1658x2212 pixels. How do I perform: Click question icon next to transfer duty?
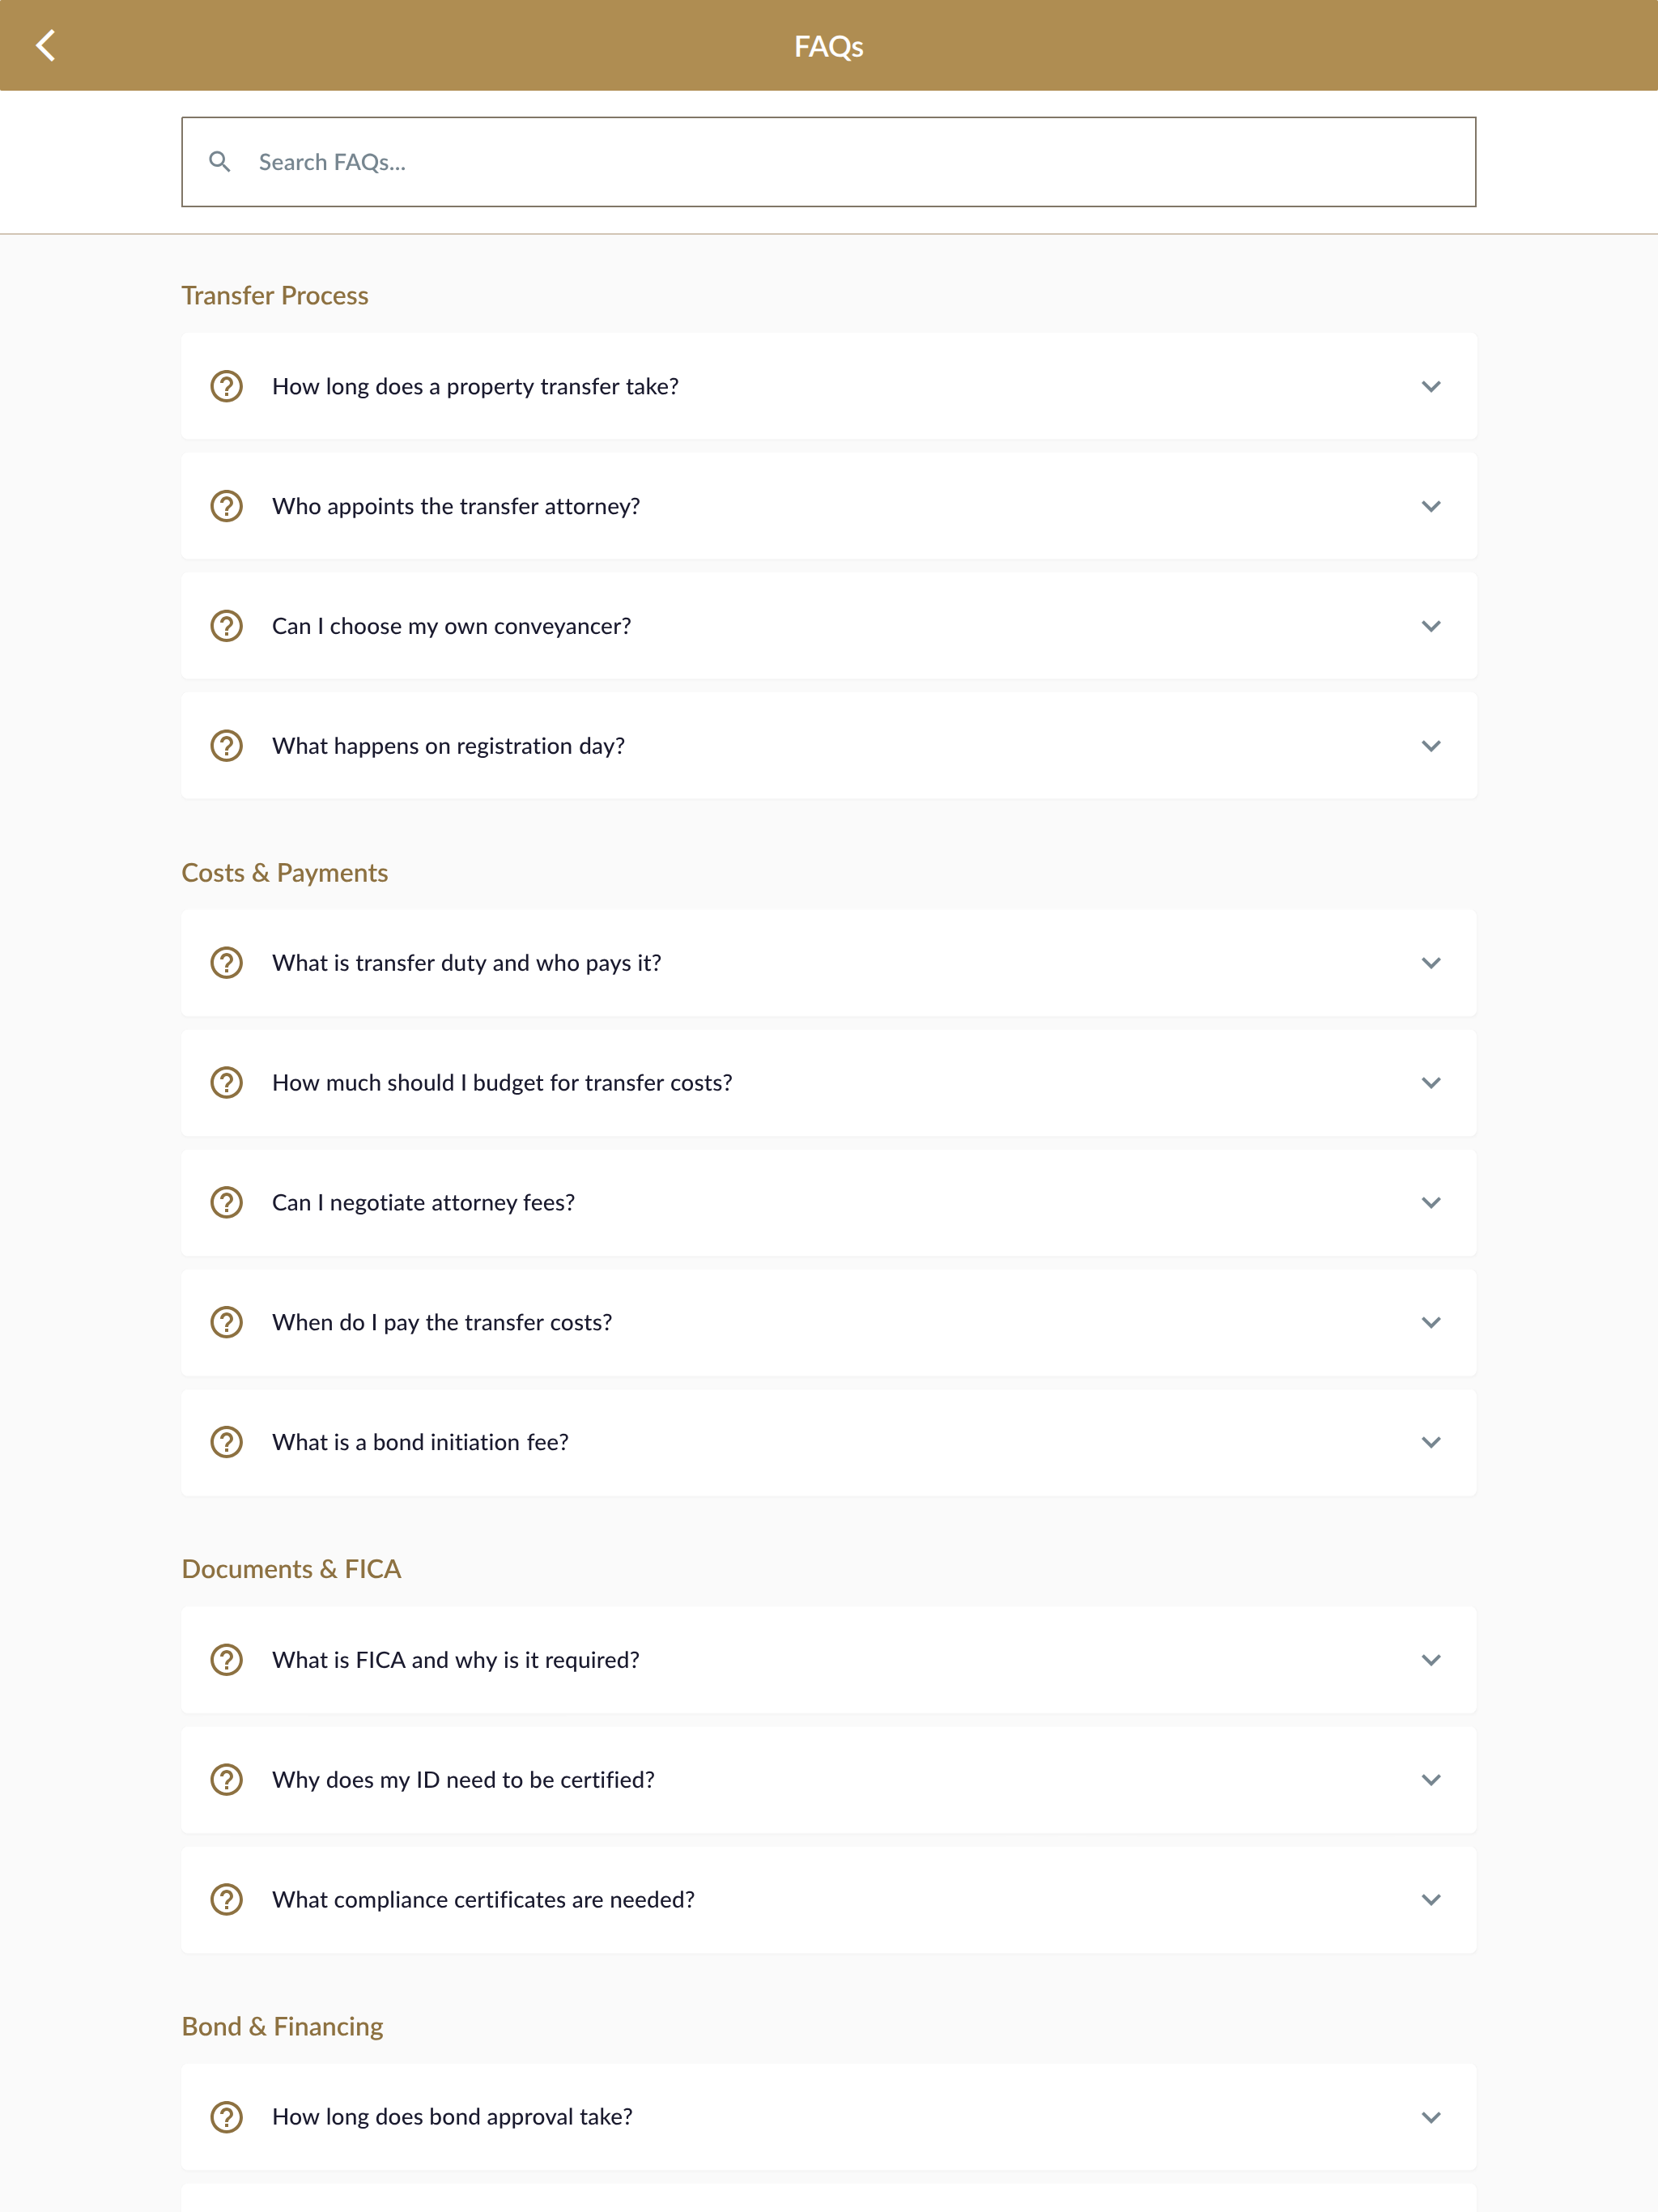tap(227, 963)
